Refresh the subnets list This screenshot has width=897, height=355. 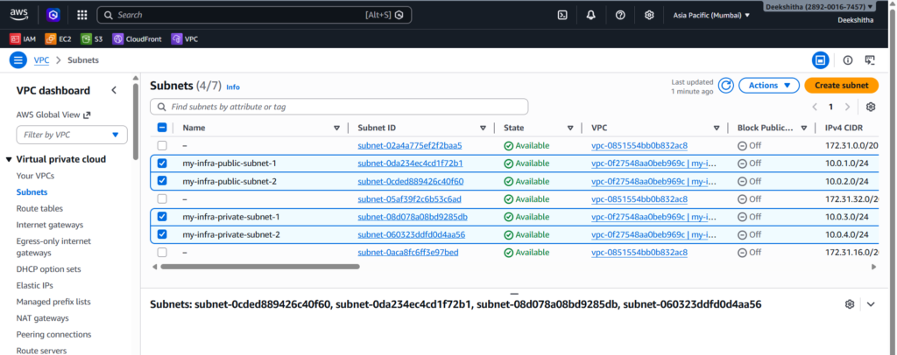tap(725, 85)
